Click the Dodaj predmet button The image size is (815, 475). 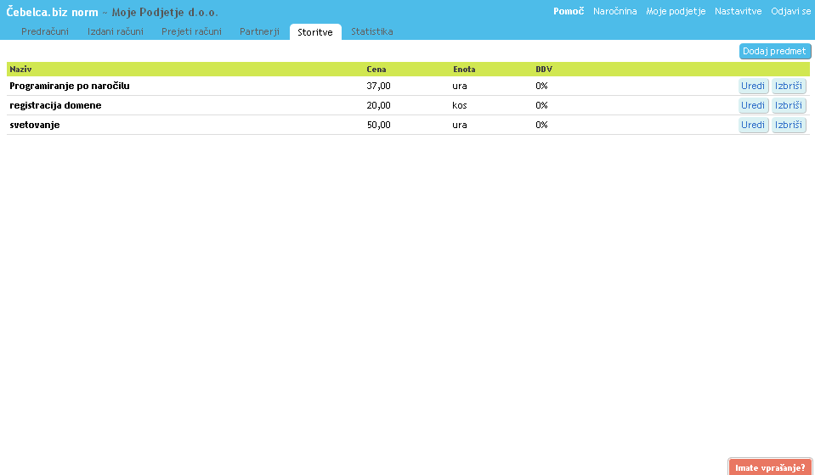click(x=774, y=51)
